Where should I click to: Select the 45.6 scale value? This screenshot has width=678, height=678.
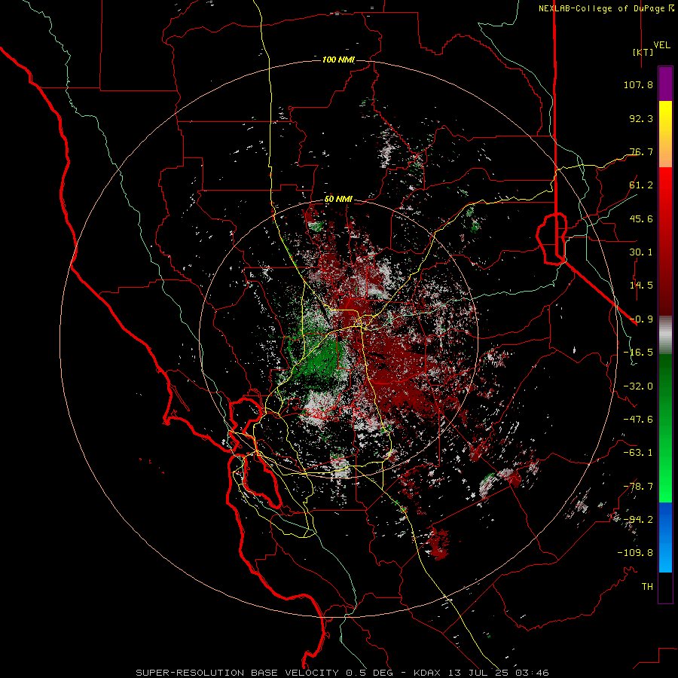click(x=641, y=218)
